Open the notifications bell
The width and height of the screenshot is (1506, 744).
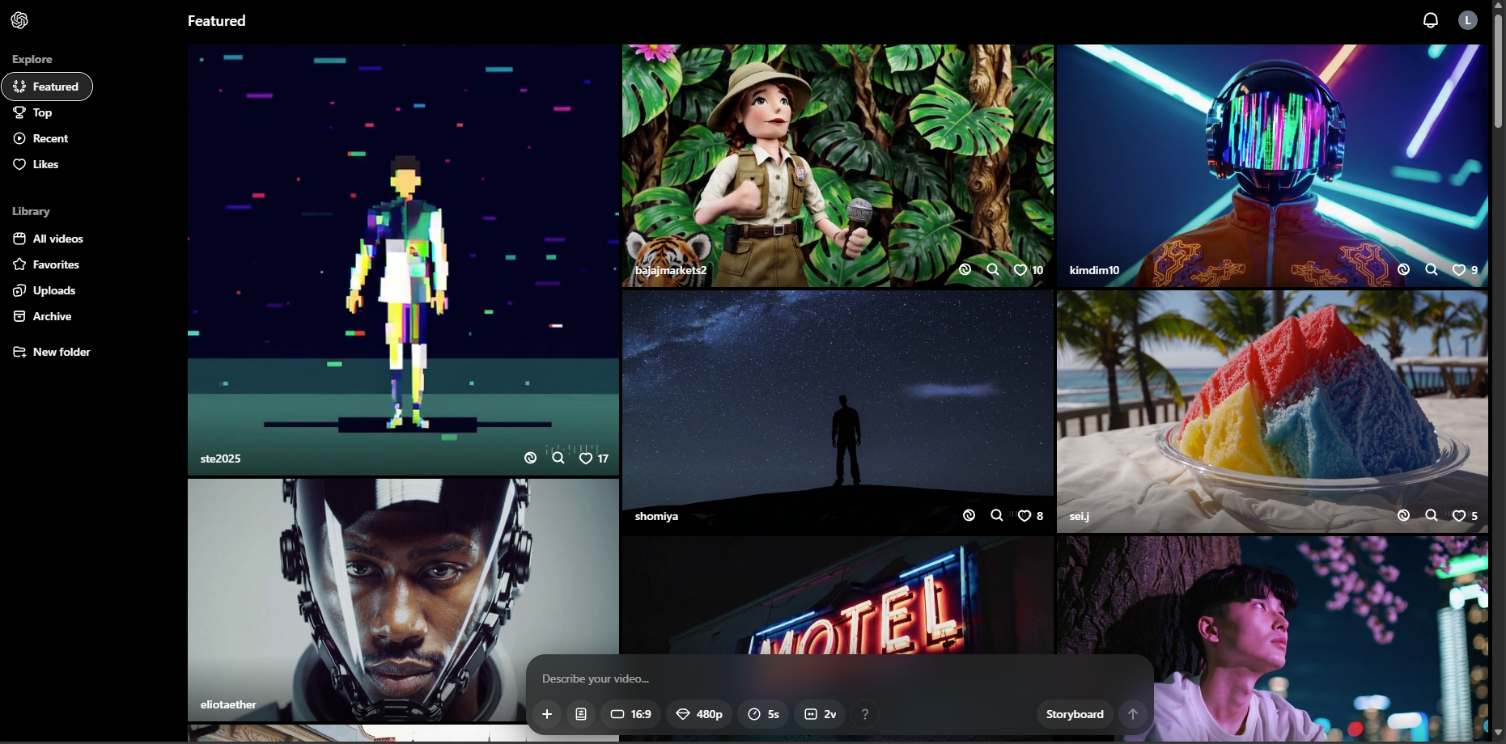(1431, 20)
